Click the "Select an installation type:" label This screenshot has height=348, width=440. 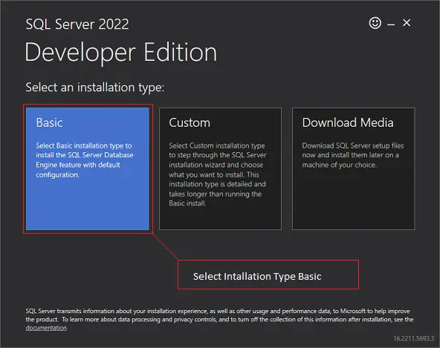point(95,88)
